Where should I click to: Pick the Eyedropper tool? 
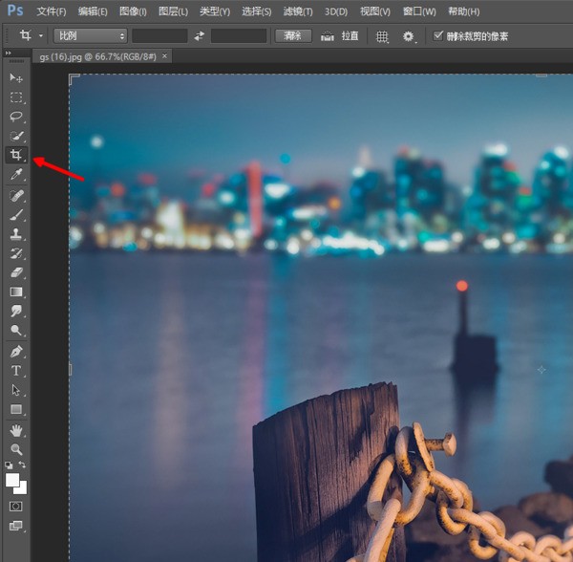click(x=16, y=175)
